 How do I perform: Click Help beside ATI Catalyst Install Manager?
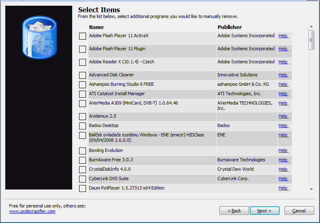pos(283,94)
